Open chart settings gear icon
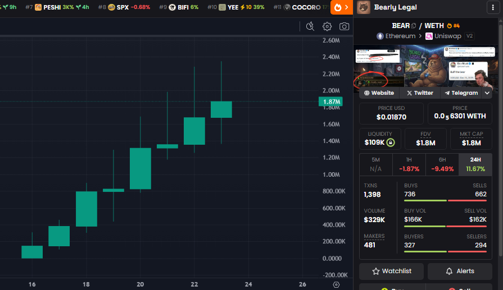This screenshot has width=503, height=290. point(327,26)
